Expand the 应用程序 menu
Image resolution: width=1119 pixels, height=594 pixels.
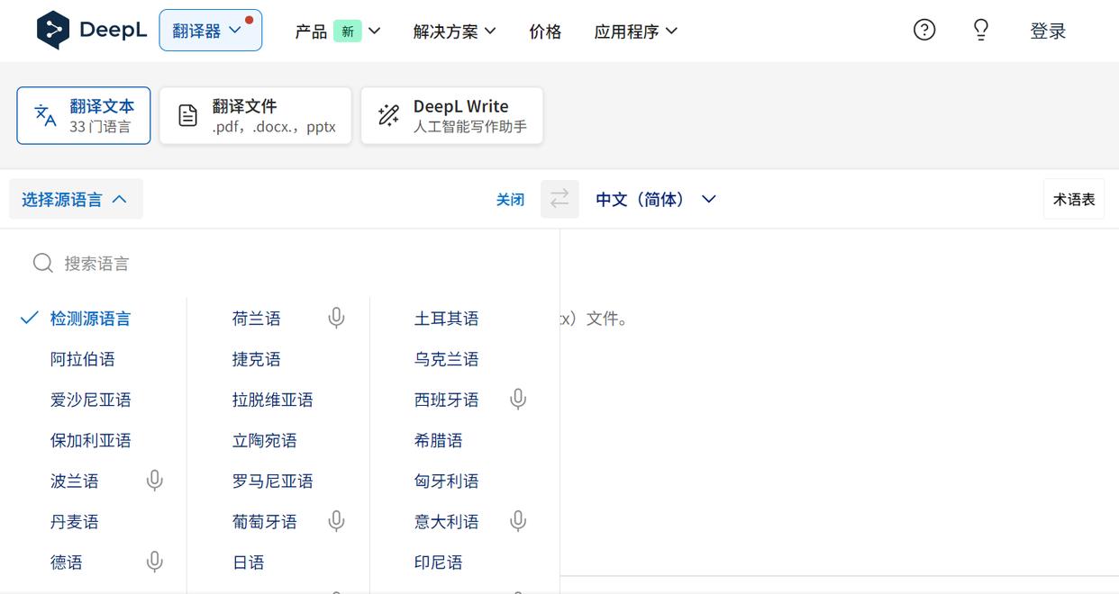[x=636, y=31]
